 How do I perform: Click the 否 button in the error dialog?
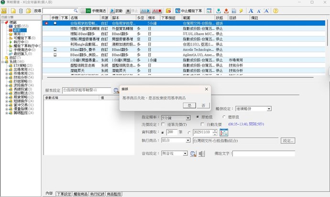point(203,105)
